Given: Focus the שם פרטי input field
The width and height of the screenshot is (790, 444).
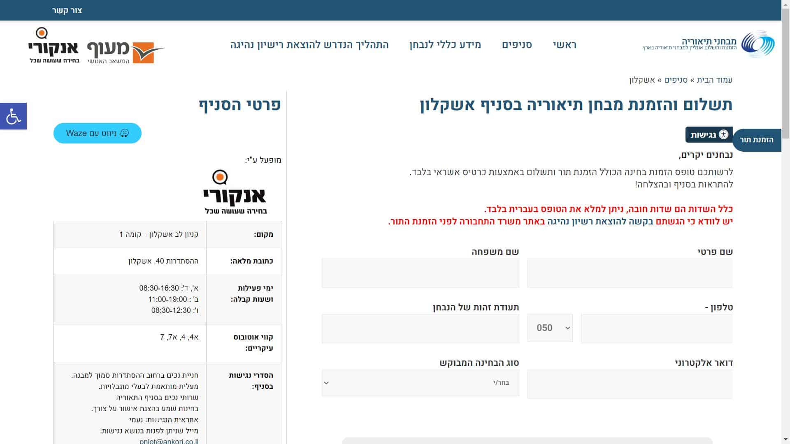Looking at the screenshot, I should coord(630,273).
